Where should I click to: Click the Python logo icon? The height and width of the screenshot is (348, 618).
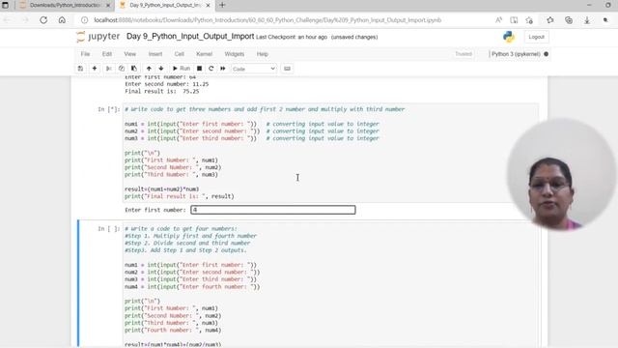coord(509,37)
